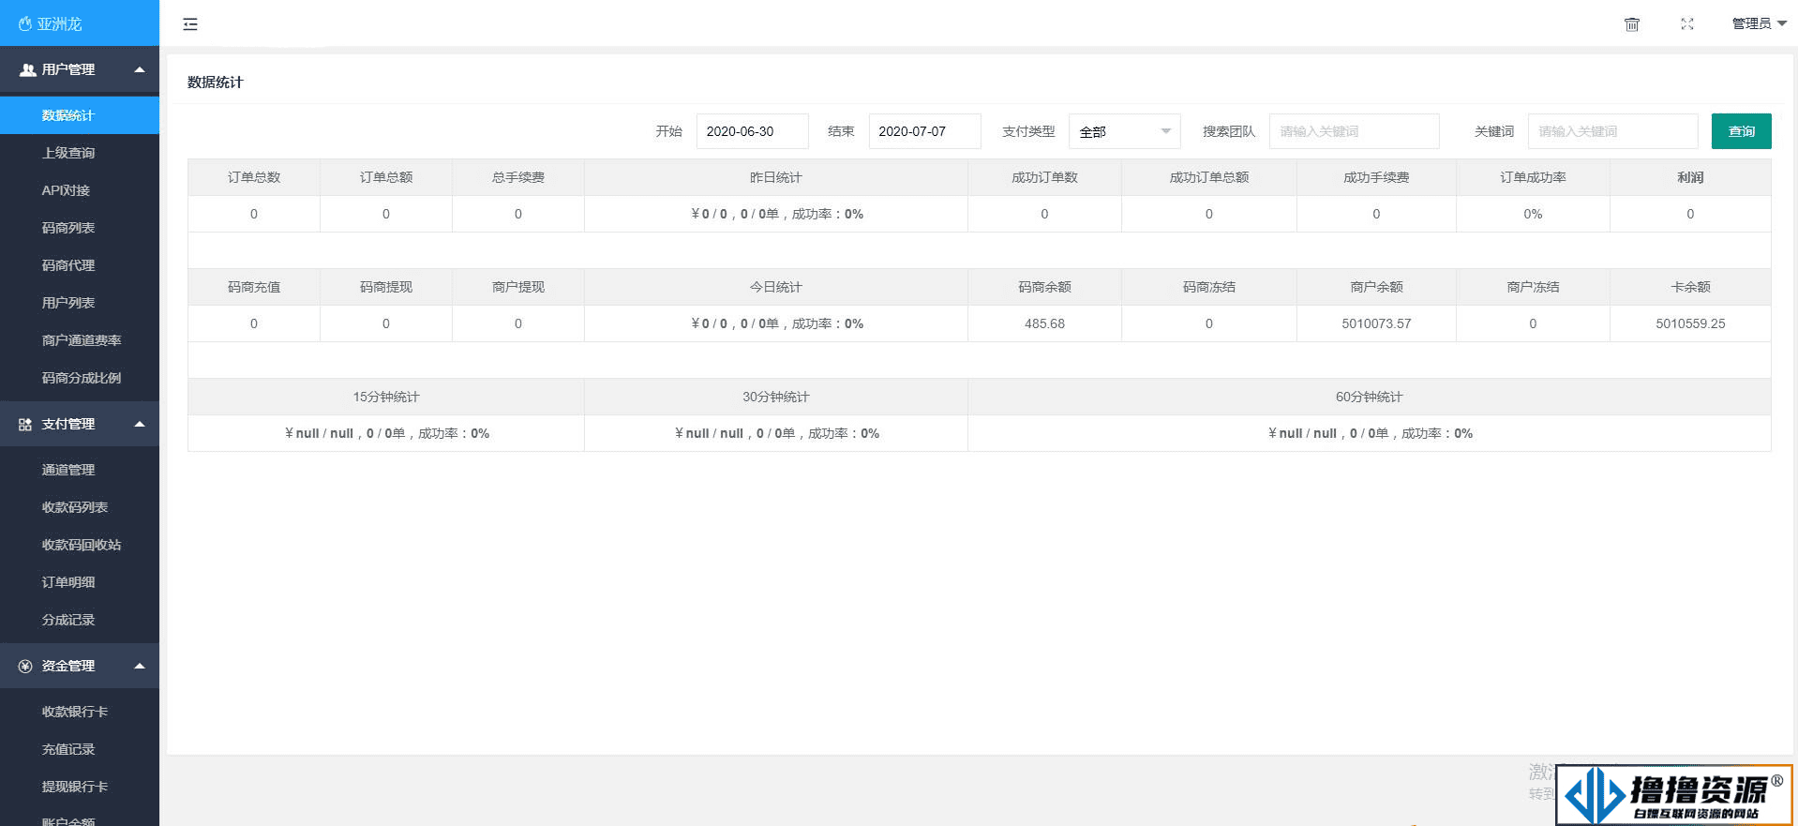Open 上级查询 in the sidebar

80,153
